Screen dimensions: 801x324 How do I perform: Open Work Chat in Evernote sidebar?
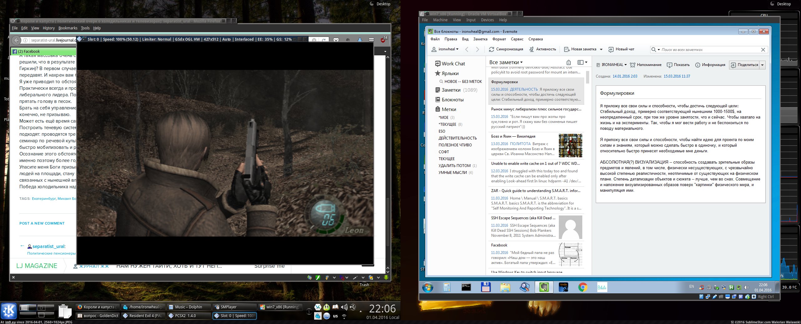(x=450, y=64)
